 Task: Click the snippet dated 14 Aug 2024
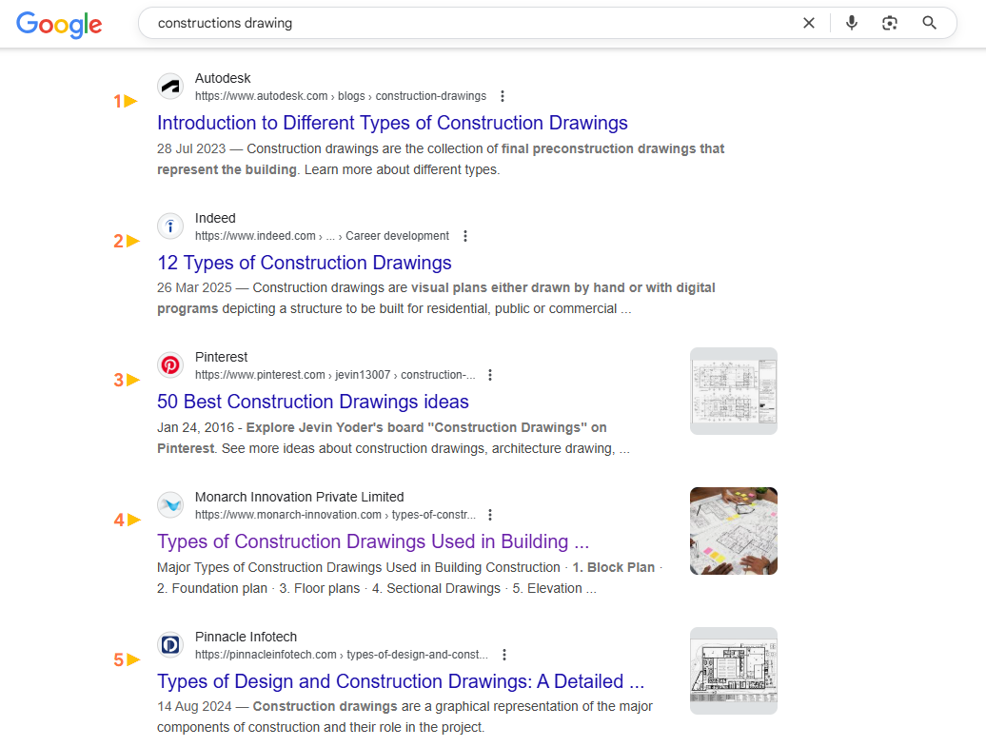(x=405, y=717)
